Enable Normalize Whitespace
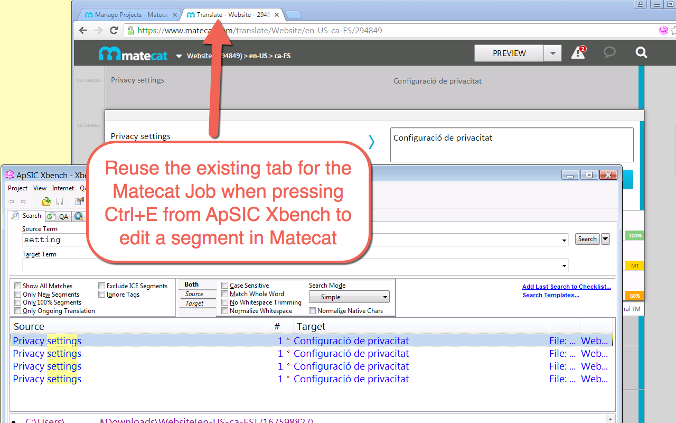The image size is (676, 423). 225,311
